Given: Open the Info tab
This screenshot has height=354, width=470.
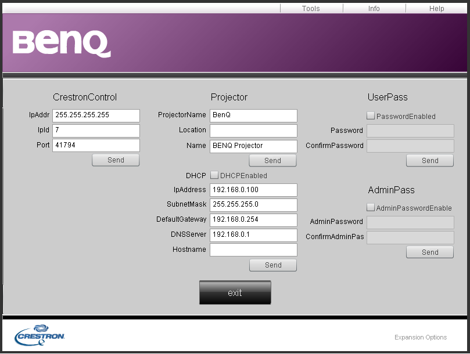Looking at the screenshot, I should [374, 8].
